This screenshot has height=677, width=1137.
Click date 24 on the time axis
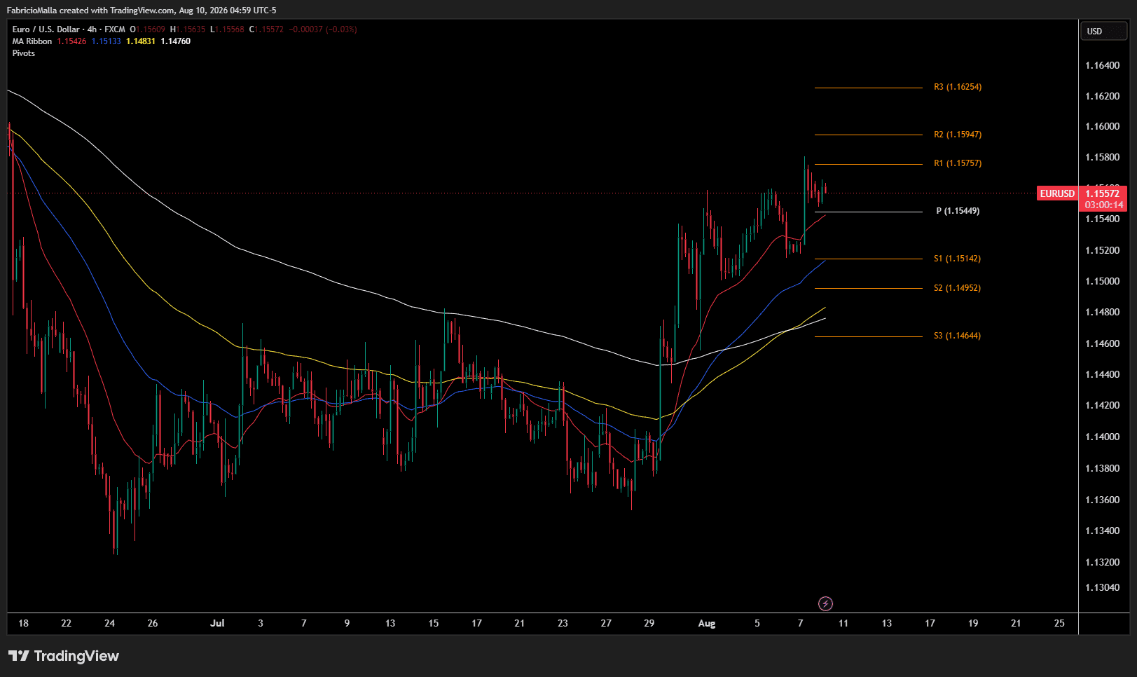109,623
